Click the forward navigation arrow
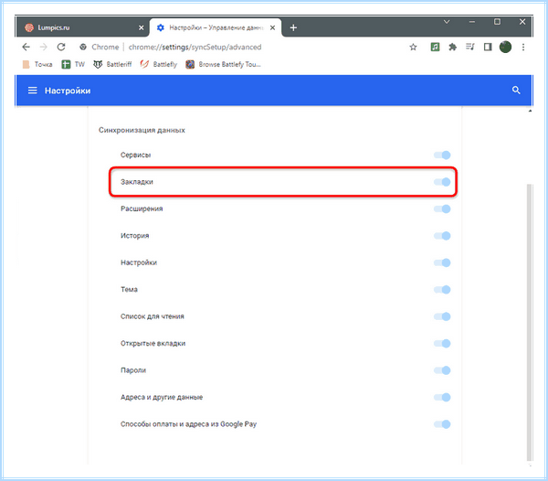 click(43, 47)
